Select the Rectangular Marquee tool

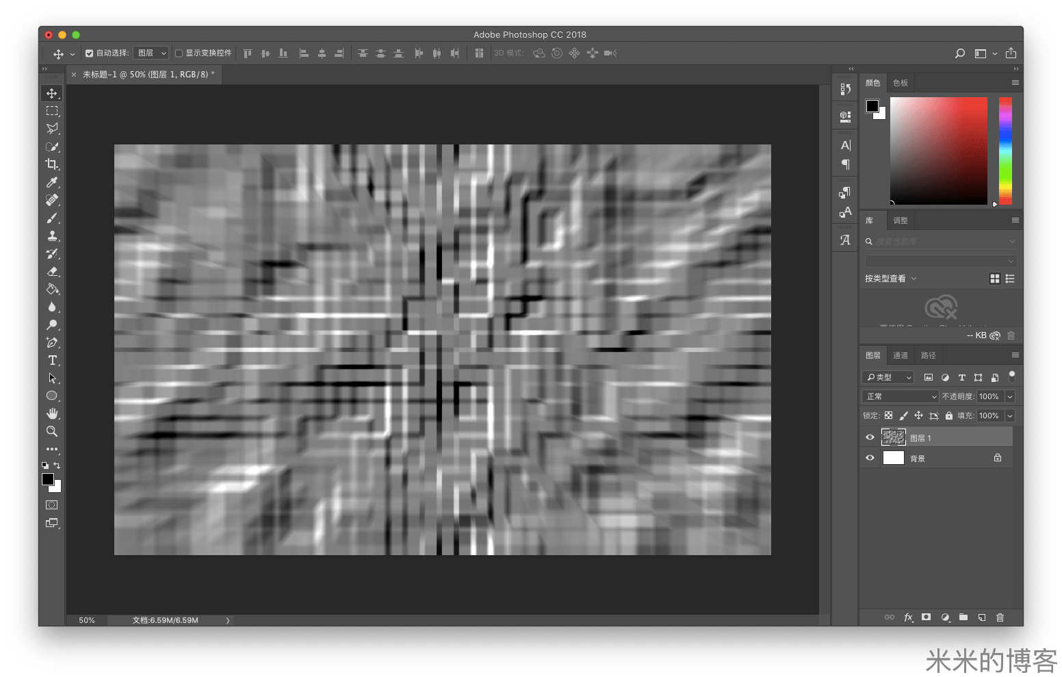[x=52, y=111]
